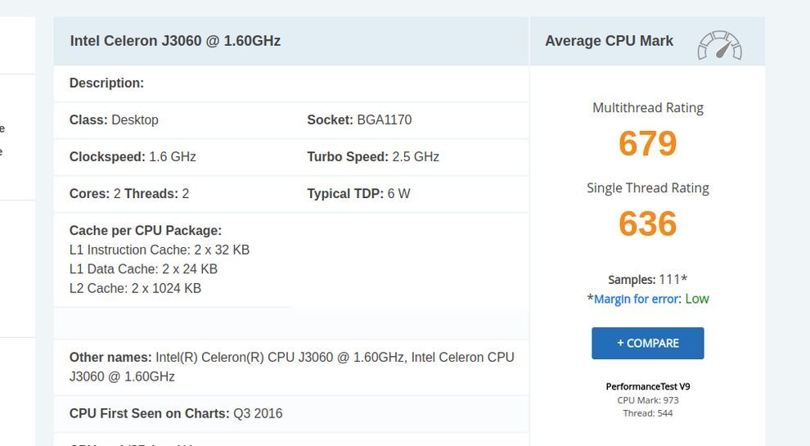Click the Other names row text

[x=291, y=367]
